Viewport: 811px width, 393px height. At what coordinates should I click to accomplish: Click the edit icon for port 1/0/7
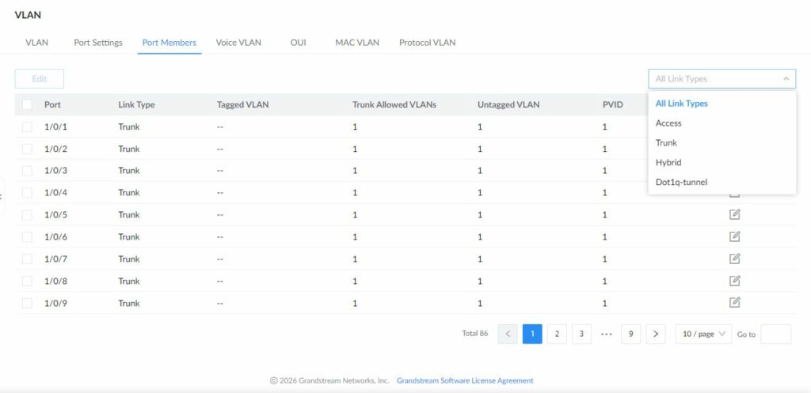pos(734,259)
